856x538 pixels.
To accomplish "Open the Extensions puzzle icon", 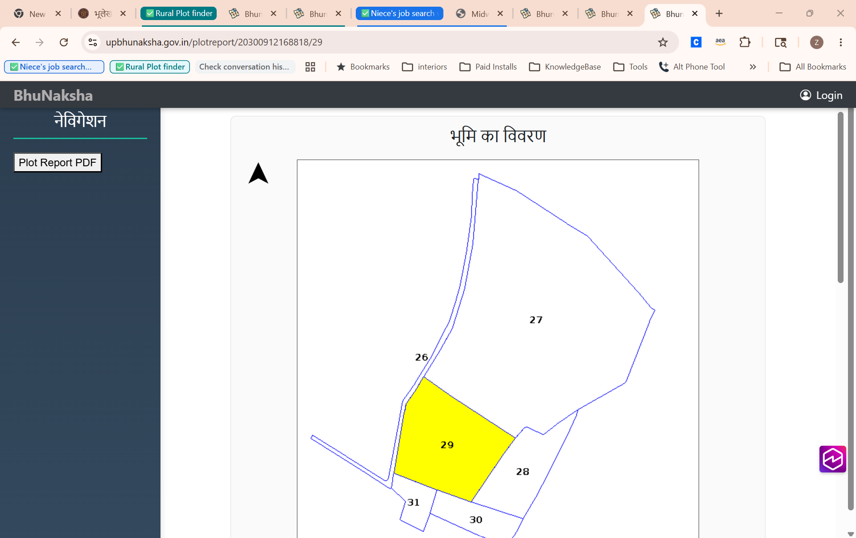I will (x=745, y=42).
